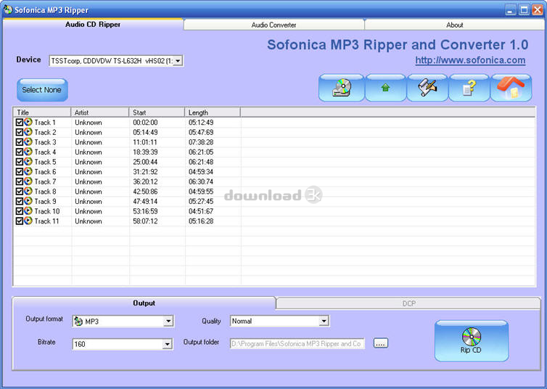The image size is (547, 389).
Task: Click the play icon beside Track 4
Action: [28, 152]
